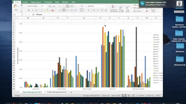
Task: Open Cell Styles gallery
Action: click(128, 8)
